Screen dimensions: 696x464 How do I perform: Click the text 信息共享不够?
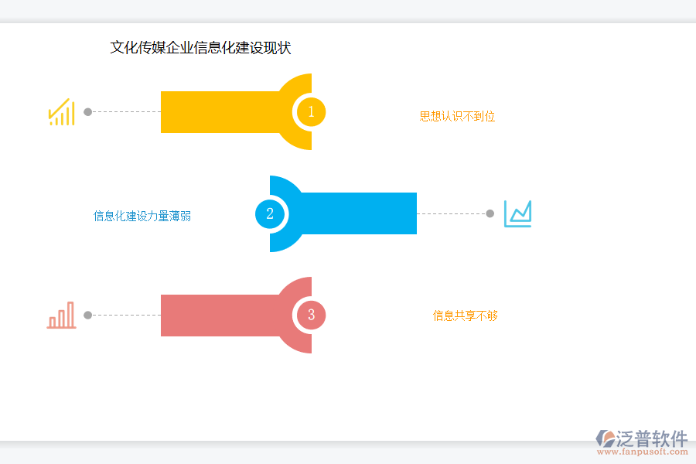tap(465, 316)
